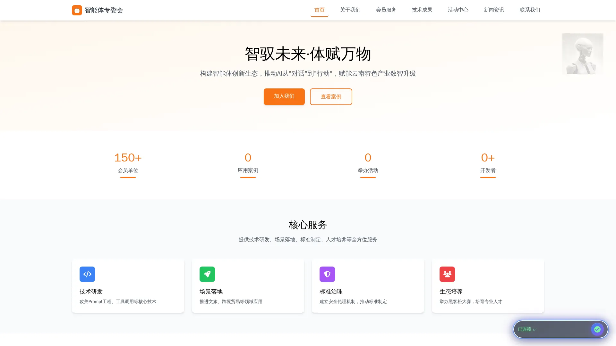Click the green rocket icon on 场景落地 card

point(207,274)
